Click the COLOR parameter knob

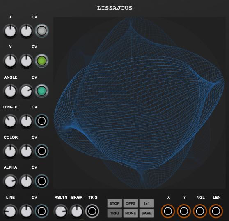click(x=10, y=151)
